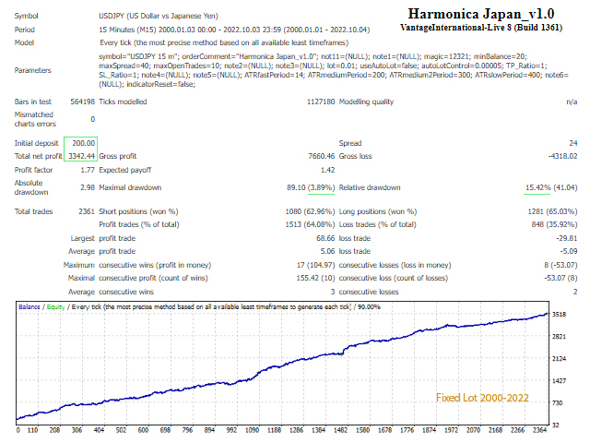Click the Initial deposit value 200.00
Viewport: 590px width, 443px height.
(84, 143)
